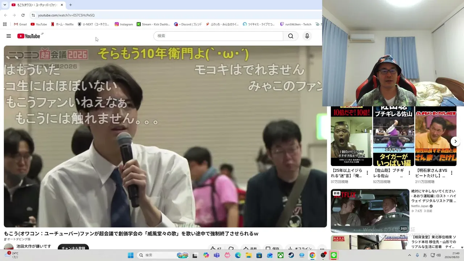The width and height of the screenshot is (464, 261).
Task: Open Microsoft Edge from the taskbar
Action: 238,255
